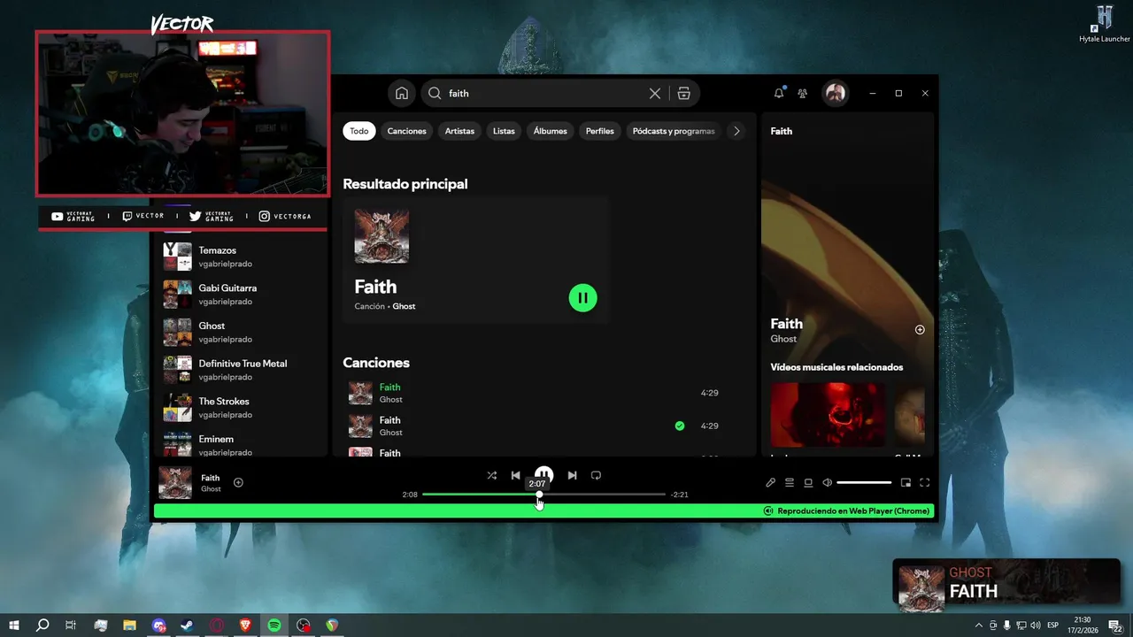This screenshot has width=1133, height=637.
Task: Open the Ghost link under the right panel Faith title
Action: point(783,339)
